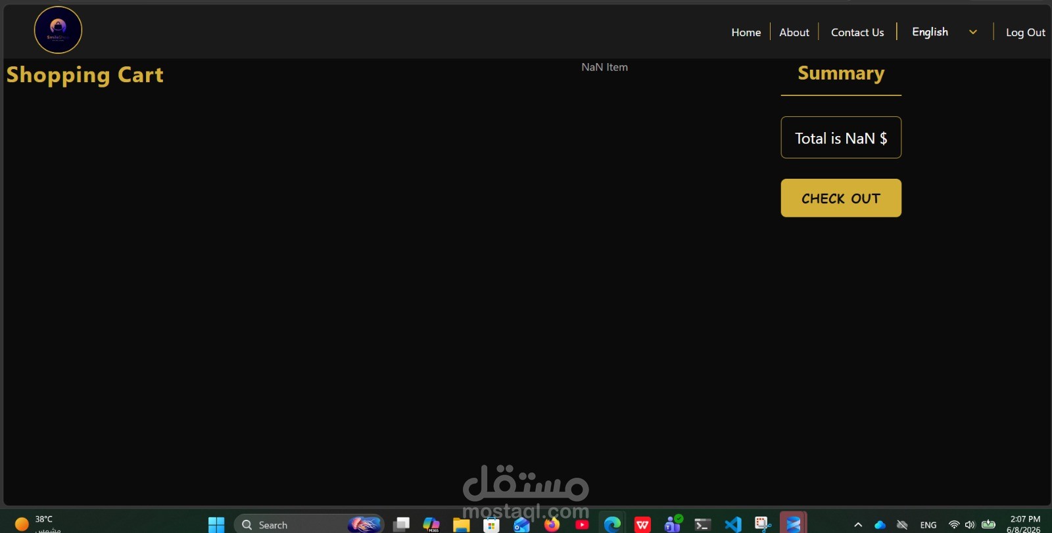Image resolution: width=1052 pixels, height=533 pixels.
Task: Click the SmileShop round logo
Action: [x=58, y=30]
